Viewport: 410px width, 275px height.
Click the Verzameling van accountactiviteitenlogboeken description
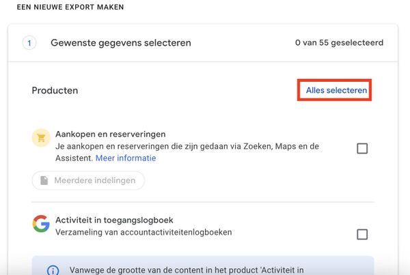143,232
